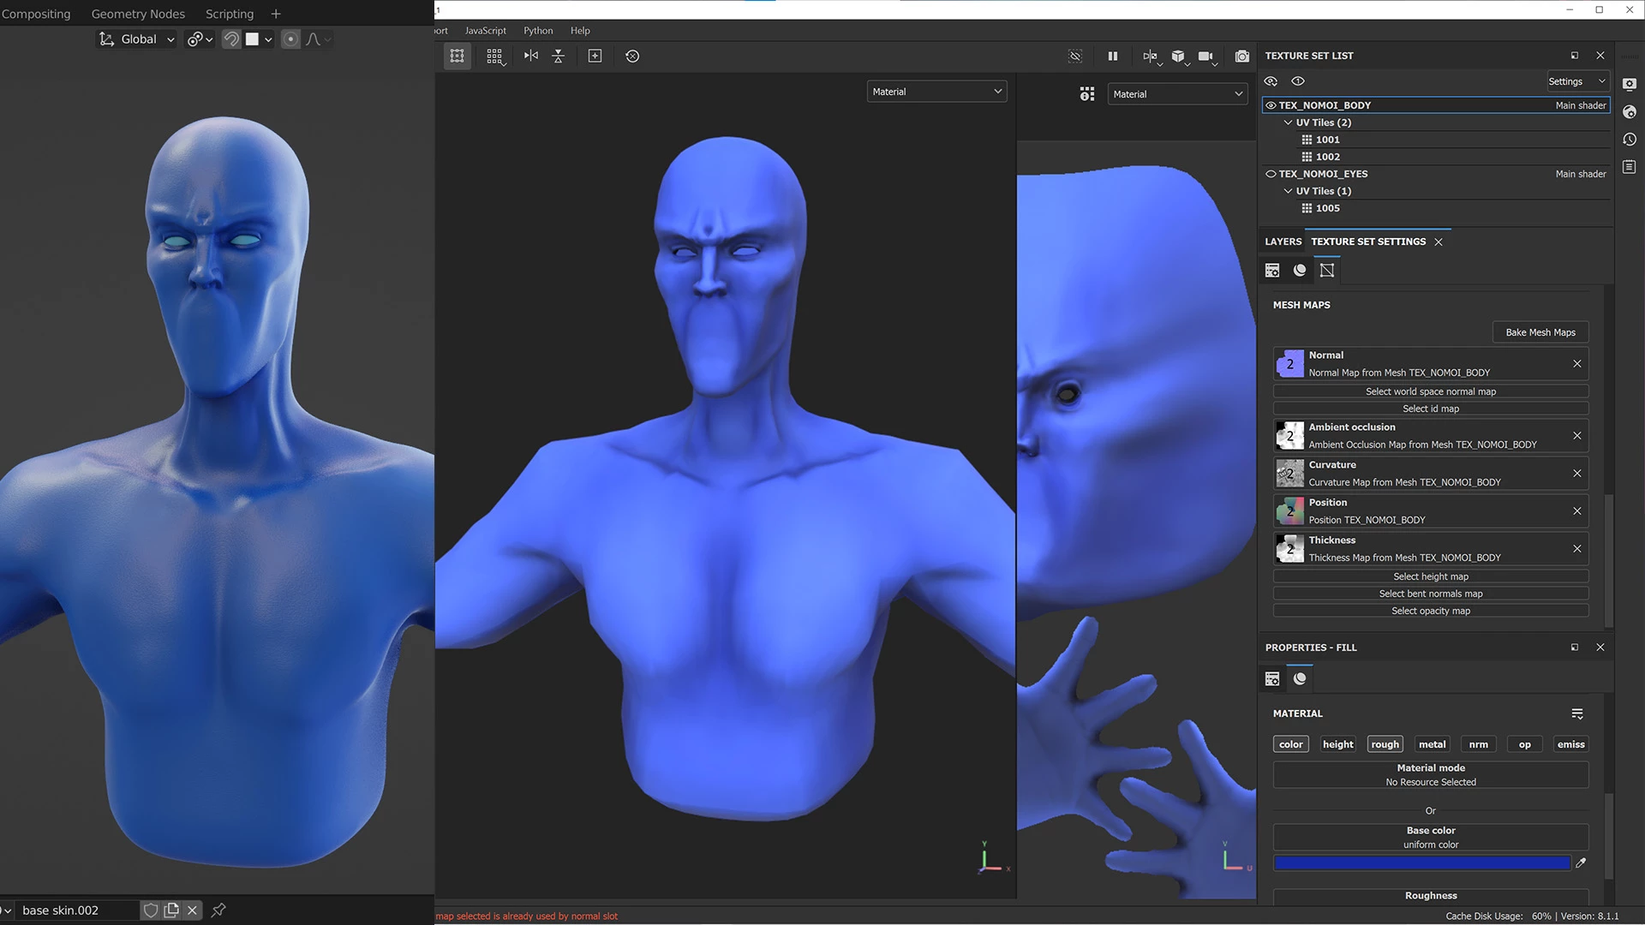This screenshot has height=925, width=1645.
Task: Open the Settings dropdown in Texture Set List
Action: point(1576,81)
